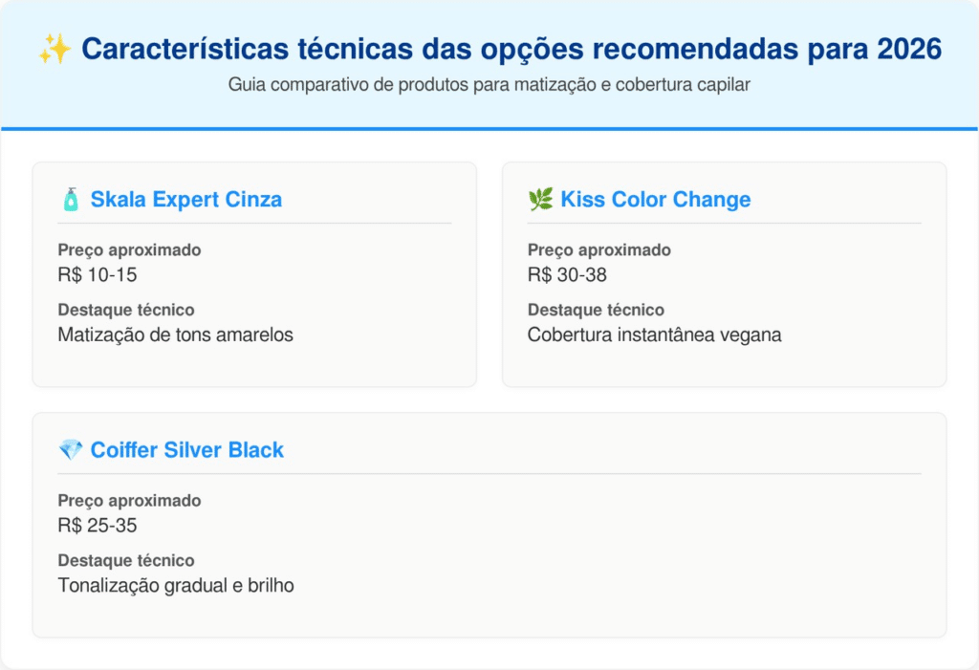Click 'Destaque técnico' label in Coiffer card

click(x=126, y=560)
